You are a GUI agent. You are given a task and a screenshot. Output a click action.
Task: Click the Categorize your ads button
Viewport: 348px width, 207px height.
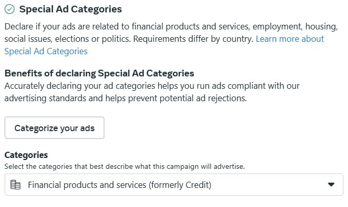click(54, 128)
